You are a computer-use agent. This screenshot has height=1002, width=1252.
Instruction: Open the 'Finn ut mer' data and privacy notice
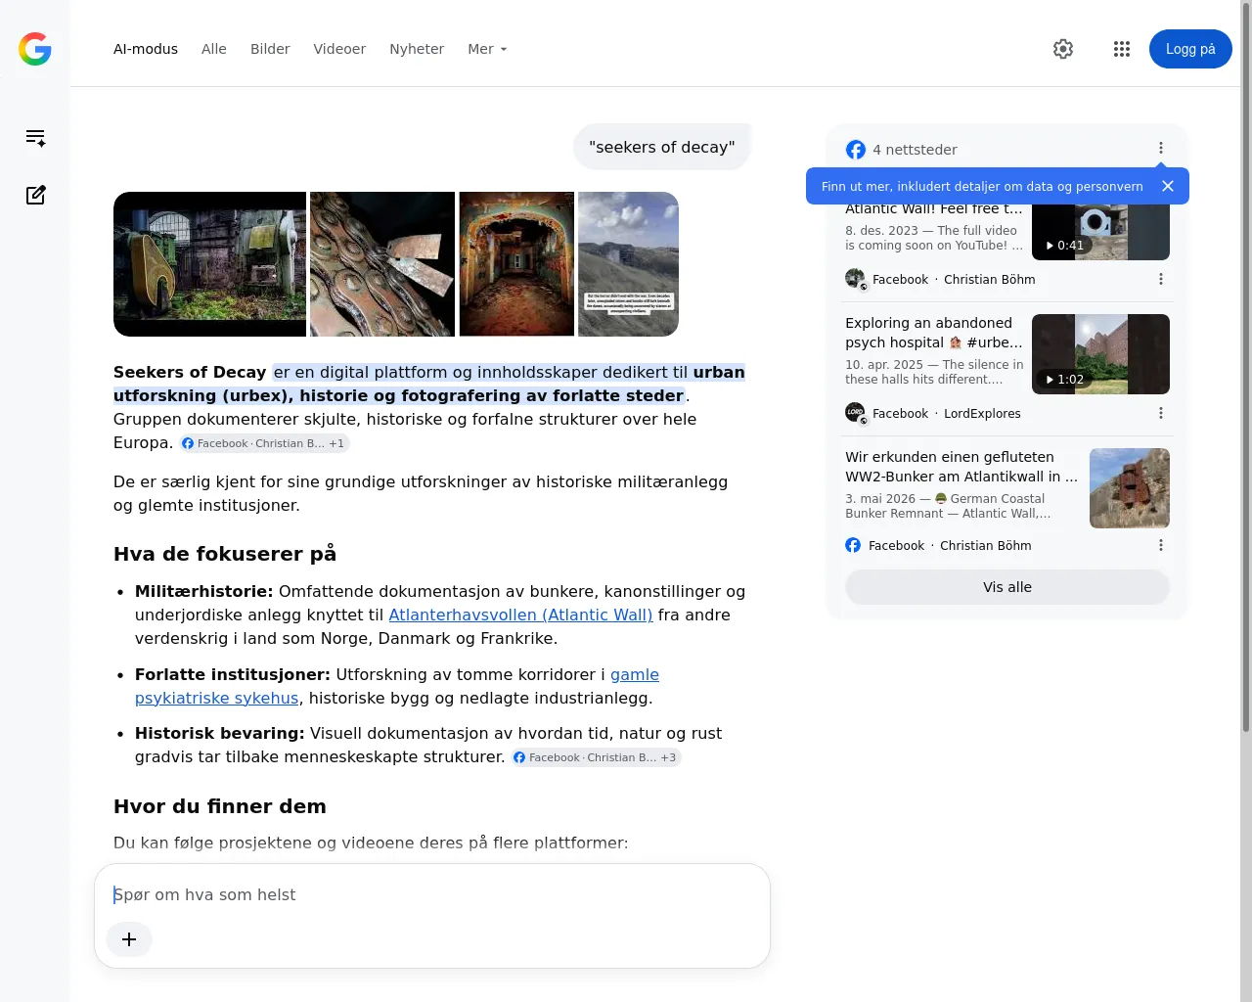(x=982, y=186)
